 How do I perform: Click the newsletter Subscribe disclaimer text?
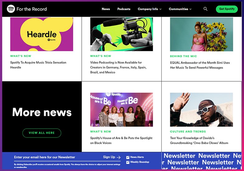click(67, 166)
